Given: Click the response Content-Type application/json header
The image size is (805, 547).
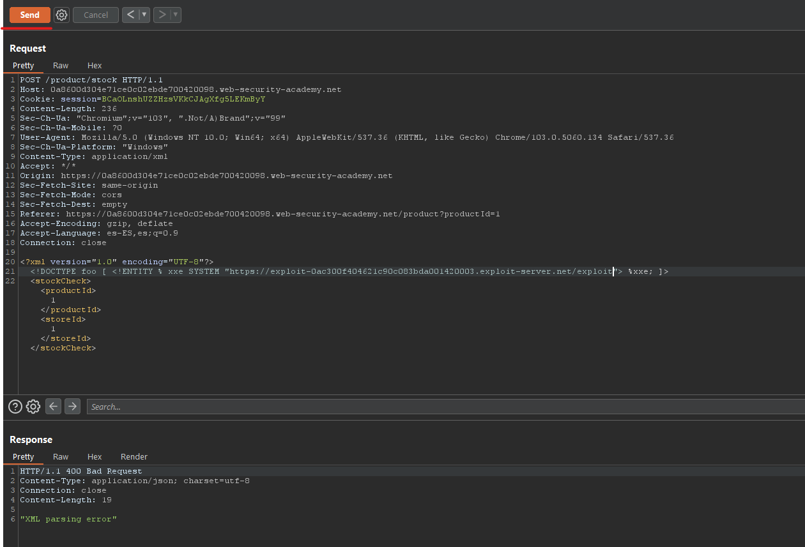Looking at the screenshot, I should coord(135,481).
